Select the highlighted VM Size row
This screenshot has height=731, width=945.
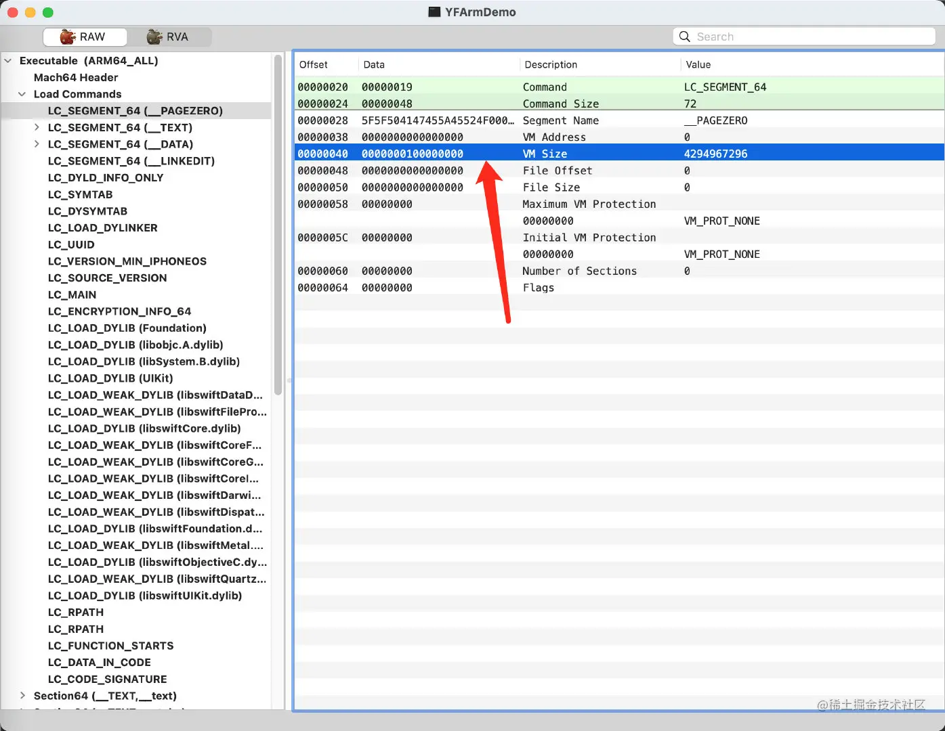(x=619, y=154)
